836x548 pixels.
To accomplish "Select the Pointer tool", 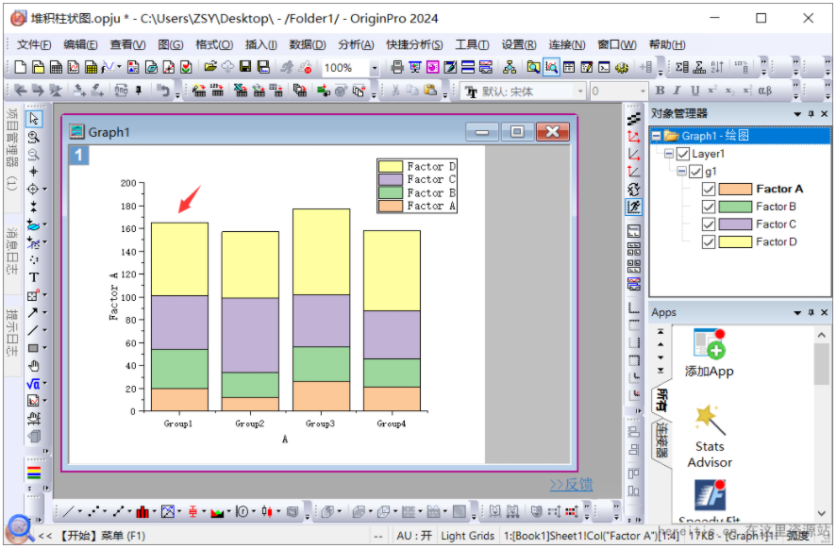I will click(x=34, y=118).
